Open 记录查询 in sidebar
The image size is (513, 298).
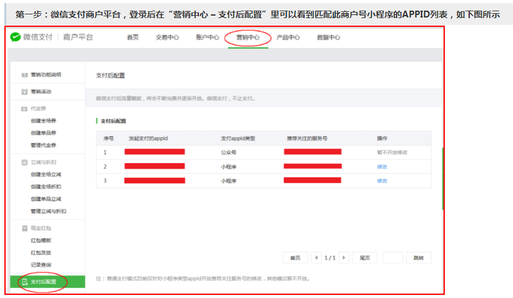pyautogui.click(x=41, y=265)
